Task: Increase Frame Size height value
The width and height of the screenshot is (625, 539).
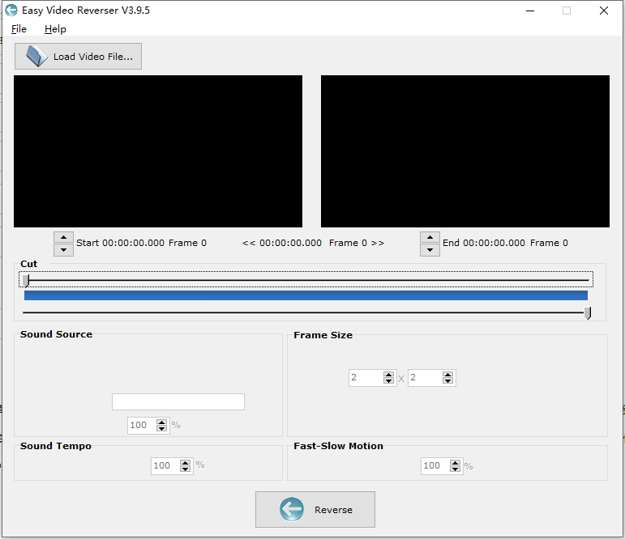Action: tap(447, 374)
